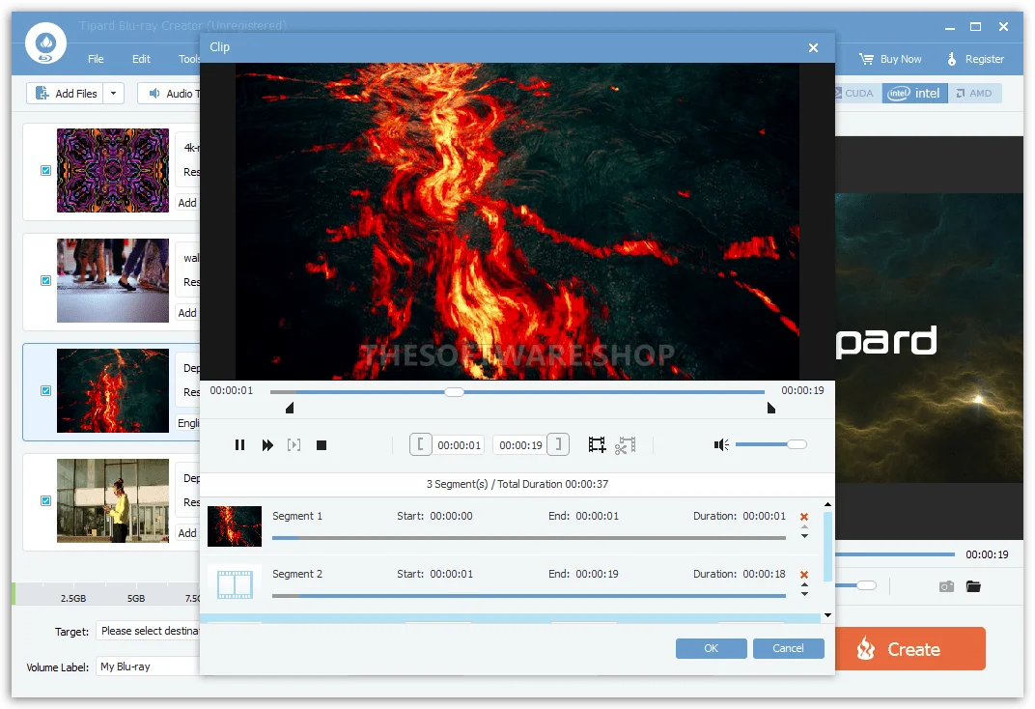This screenshot has height=709, width=1035.
Task: Open the Tools menu
Action: pyautogui.click(x=189, y=59)
